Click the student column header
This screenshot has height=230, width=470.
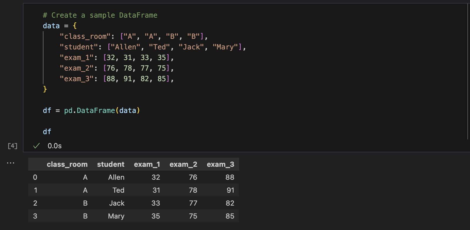click(110, 164)
